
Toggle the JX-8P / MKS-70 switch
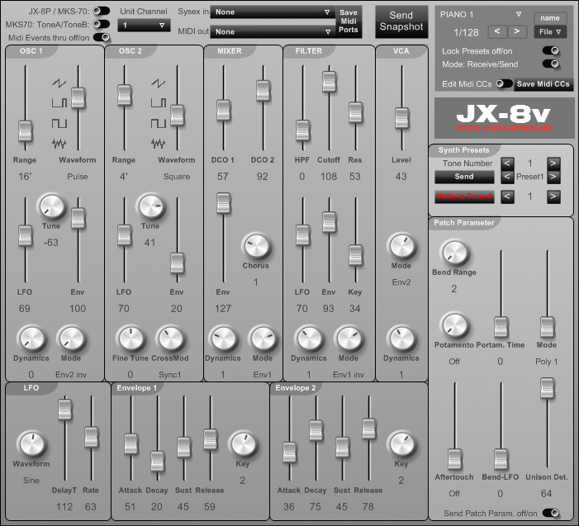pos(102,11)
